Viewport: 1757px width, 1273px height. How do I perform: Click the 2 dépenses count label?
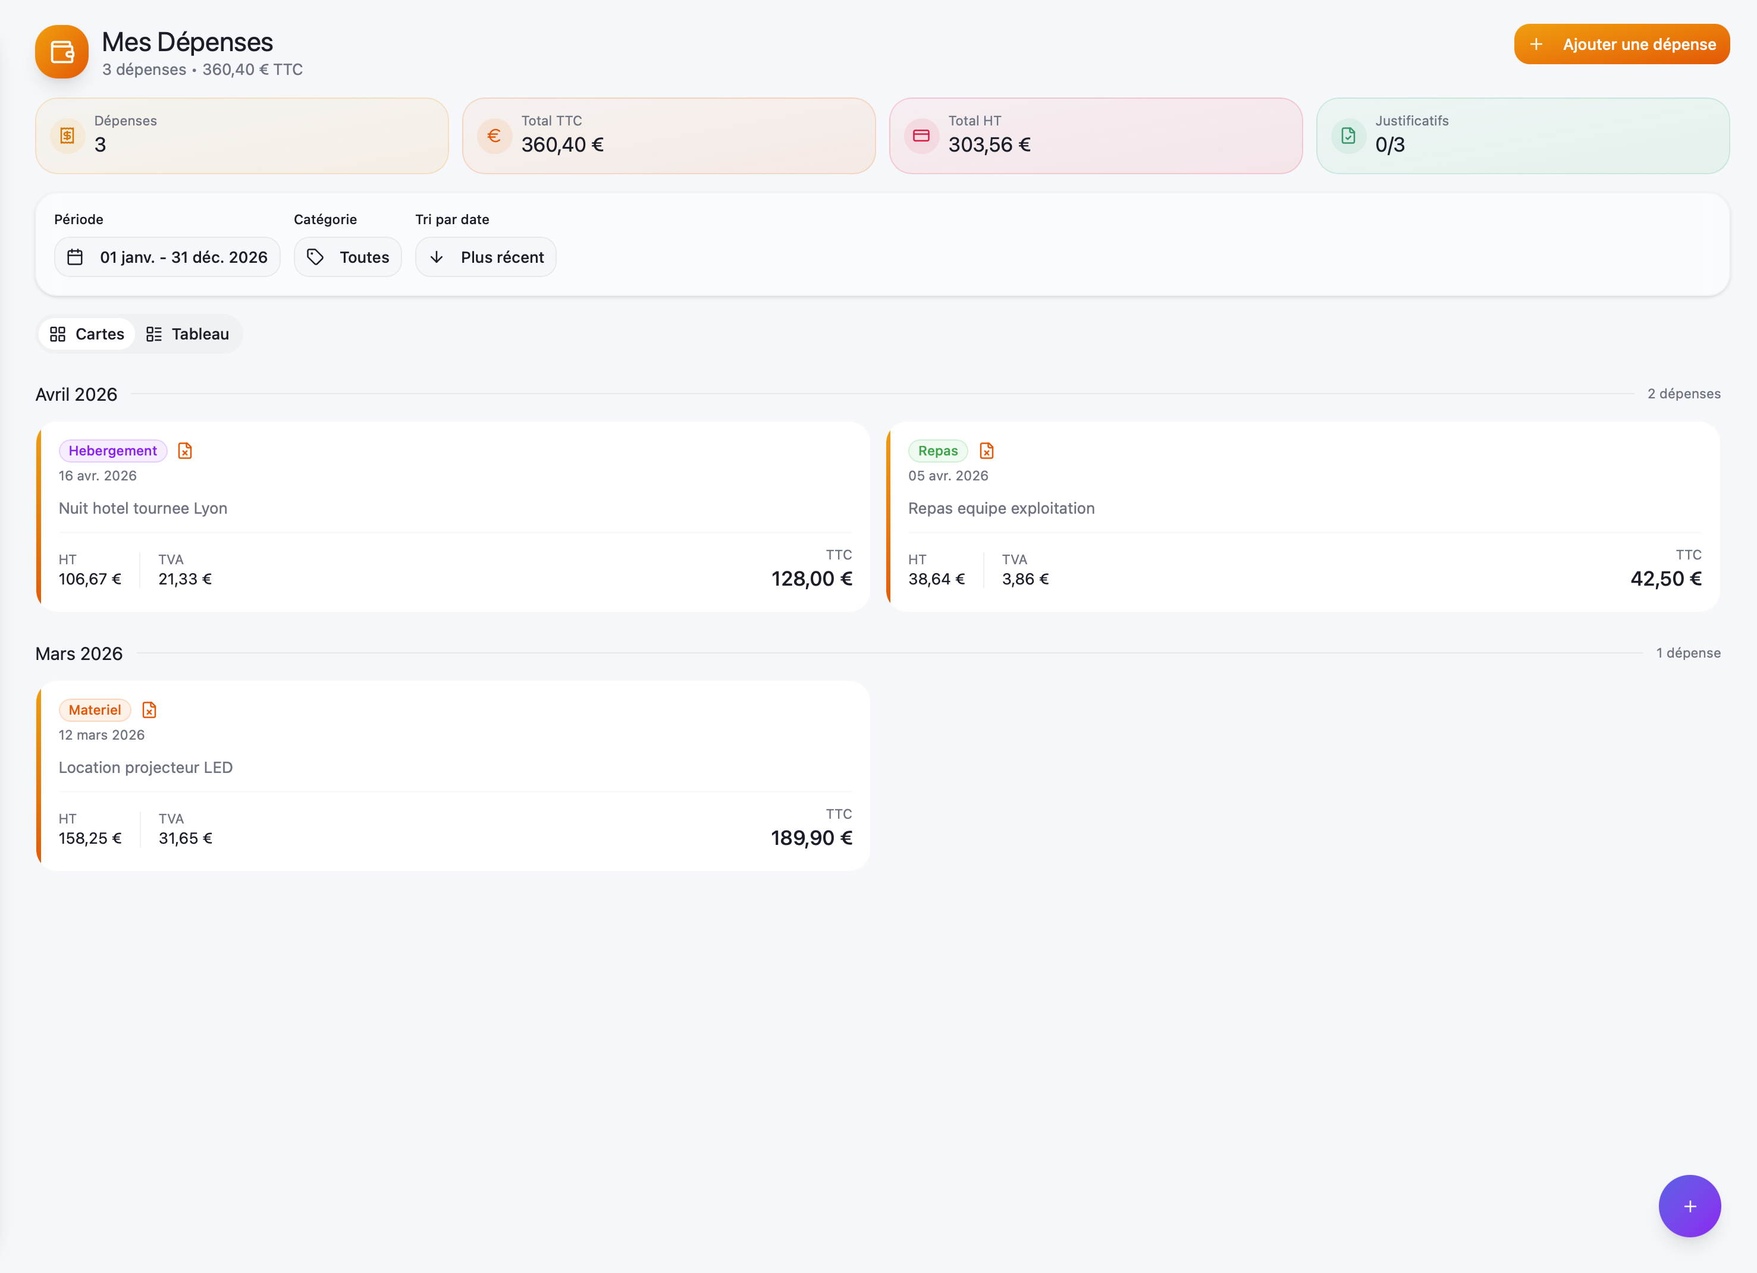(x=1684, y=394)
